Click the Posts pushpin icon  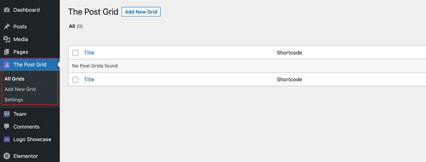(x=7, y=27)
